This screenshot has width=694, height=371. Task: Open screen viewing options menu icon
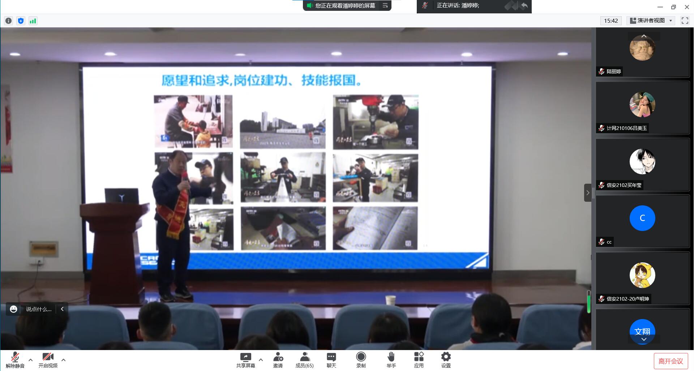click(x=385, y=5)
